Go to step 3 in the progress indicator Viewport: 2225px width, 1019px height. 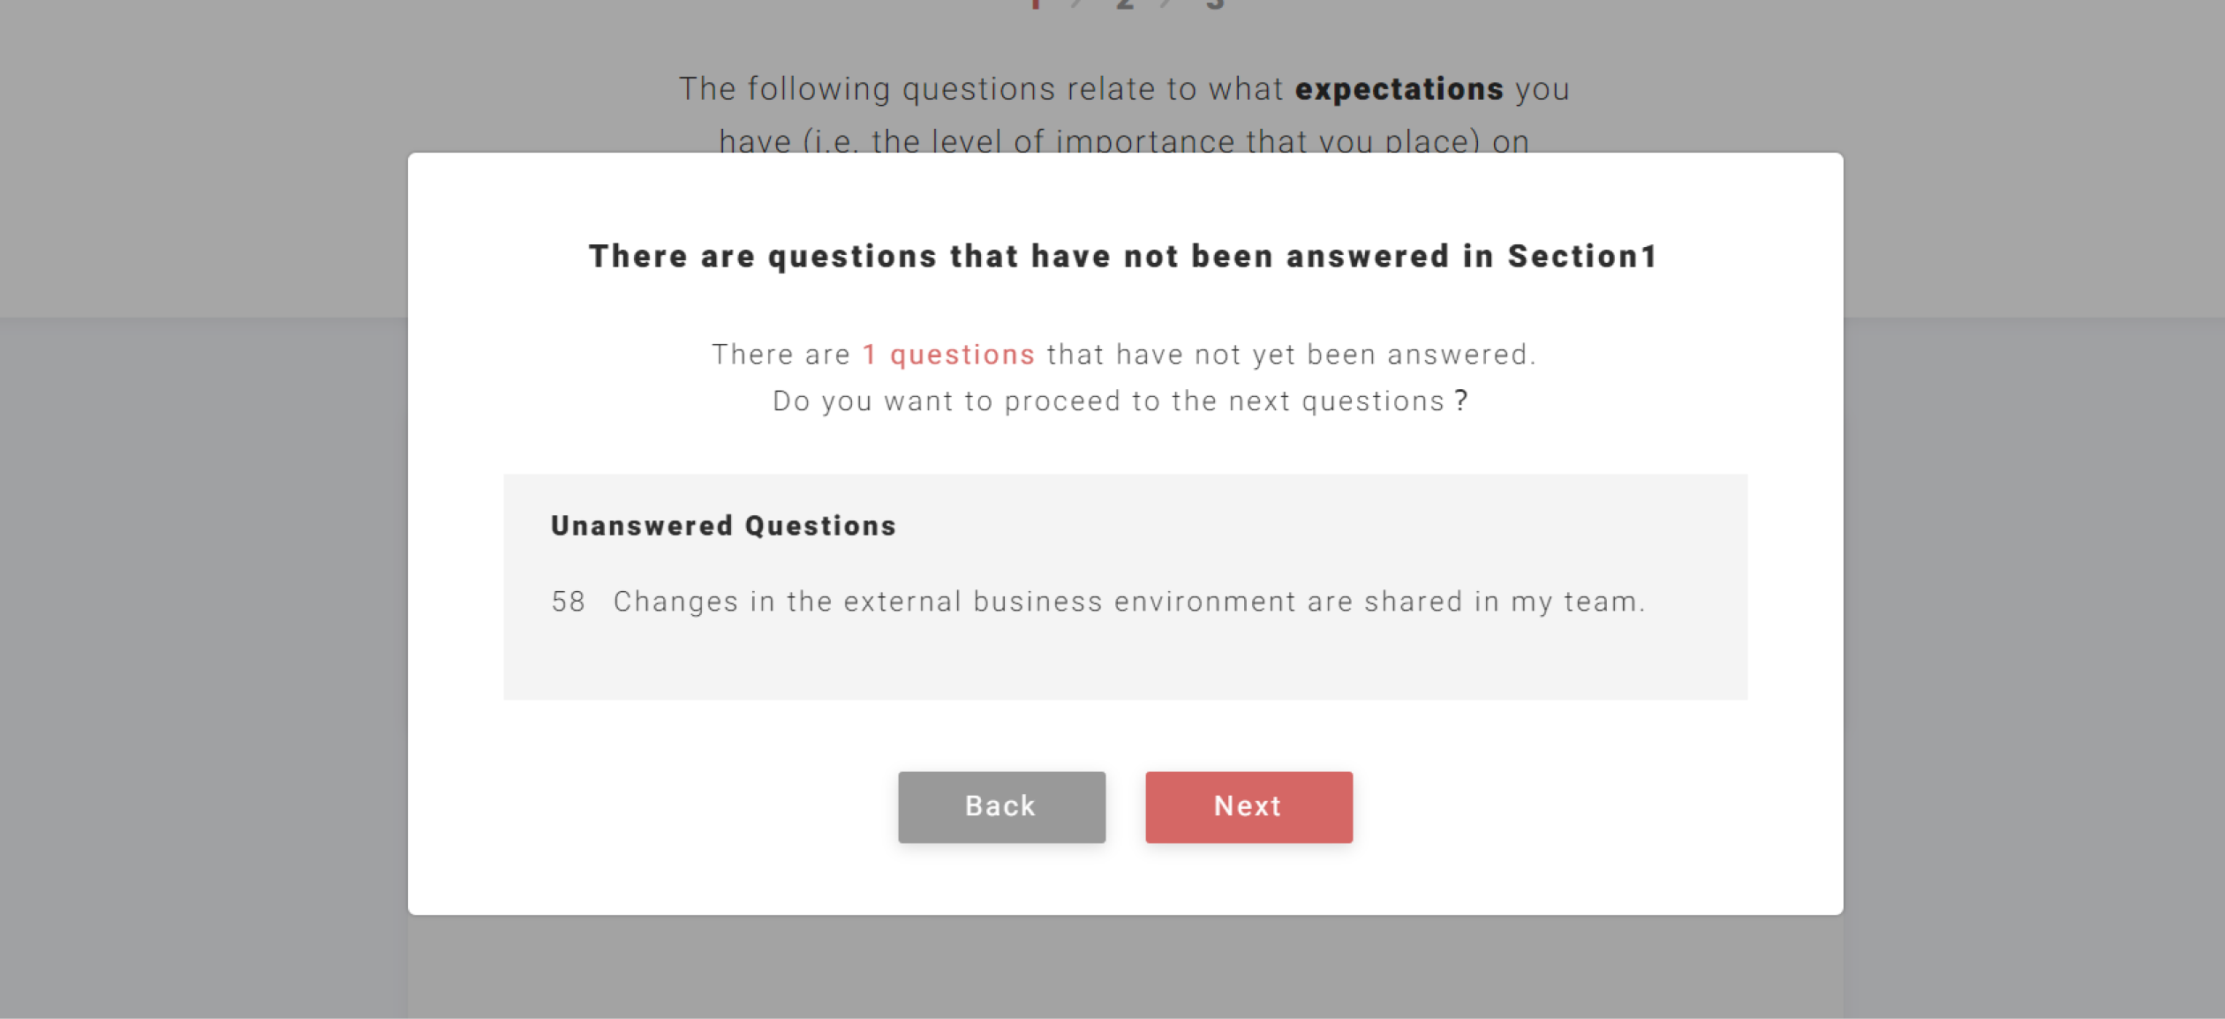click(x=1216, y=4)
